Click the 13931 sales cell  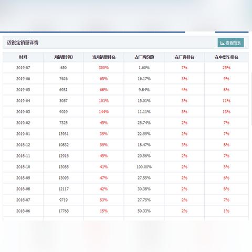pyautogui.click(x=64, y=134)
